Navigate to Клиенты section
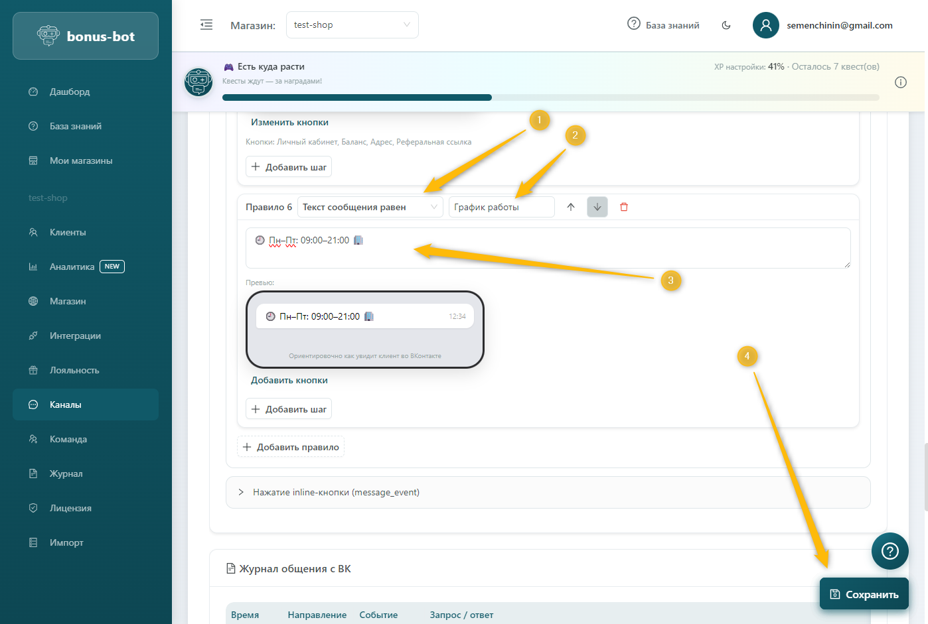 click(x=86, y=232)
